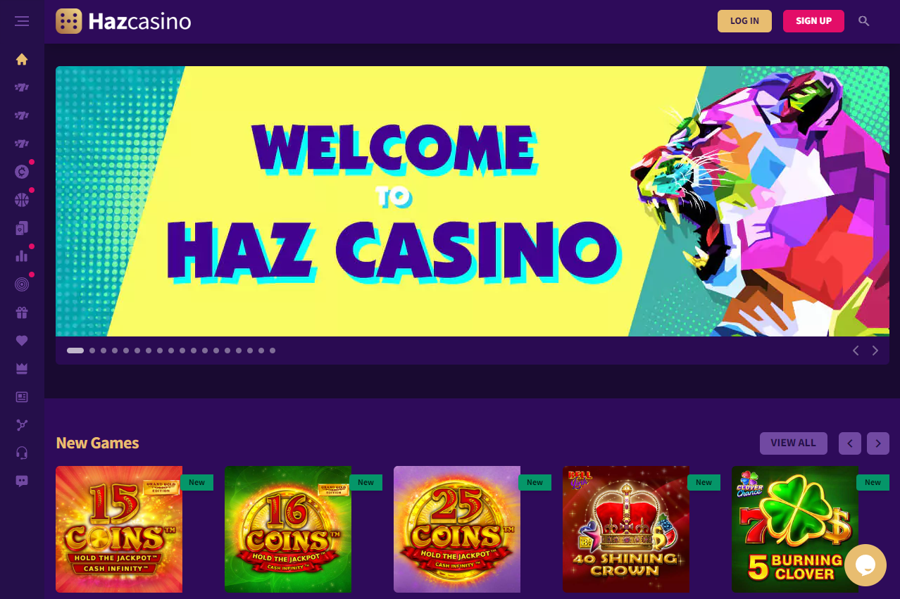
Task: Select the second banner pagination dot
Action: pyautogui.click(x=92, y=351)
